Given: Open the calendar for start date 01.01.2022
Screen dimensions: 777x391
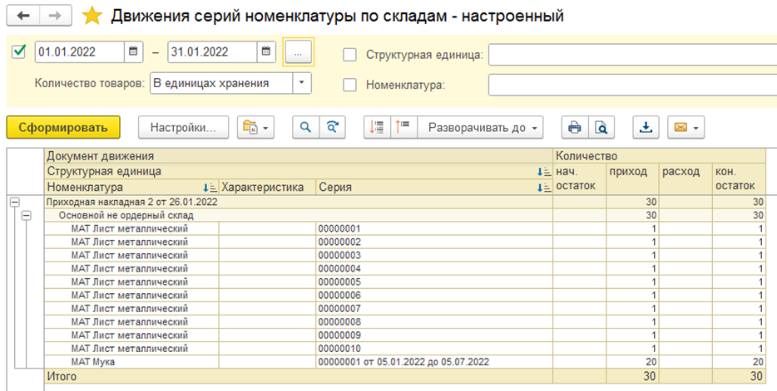Looking at the screenshot, I should click(x=133, y=51).
